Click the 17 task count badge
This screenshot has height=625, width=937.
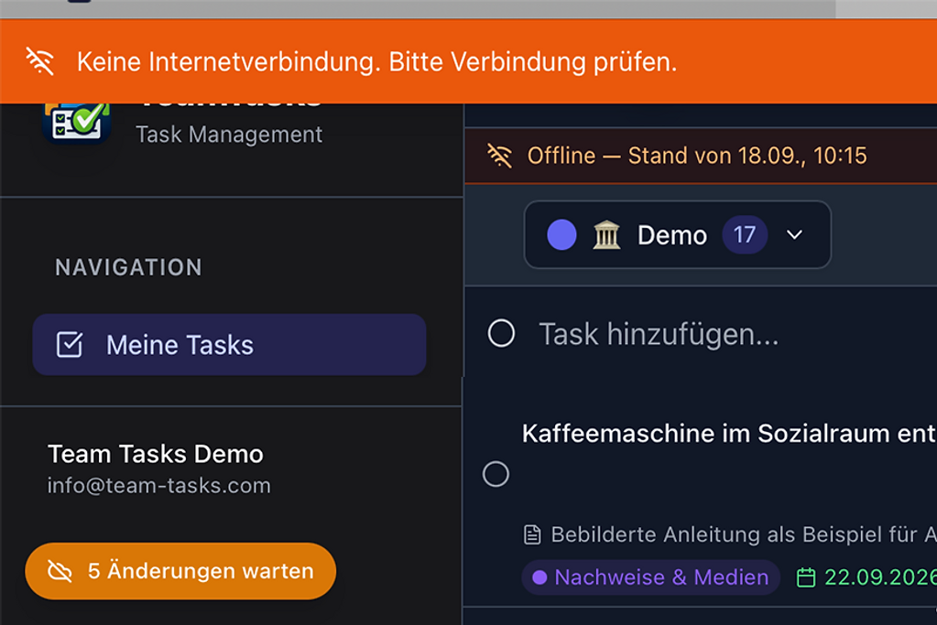745,234
